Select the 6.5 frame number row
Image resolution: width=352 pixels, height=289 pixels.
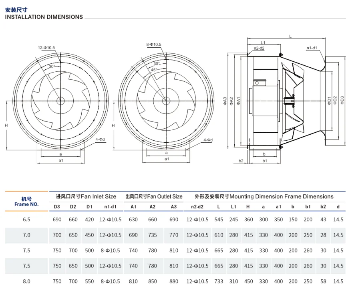pyautogui.click(x=175, y=220)
